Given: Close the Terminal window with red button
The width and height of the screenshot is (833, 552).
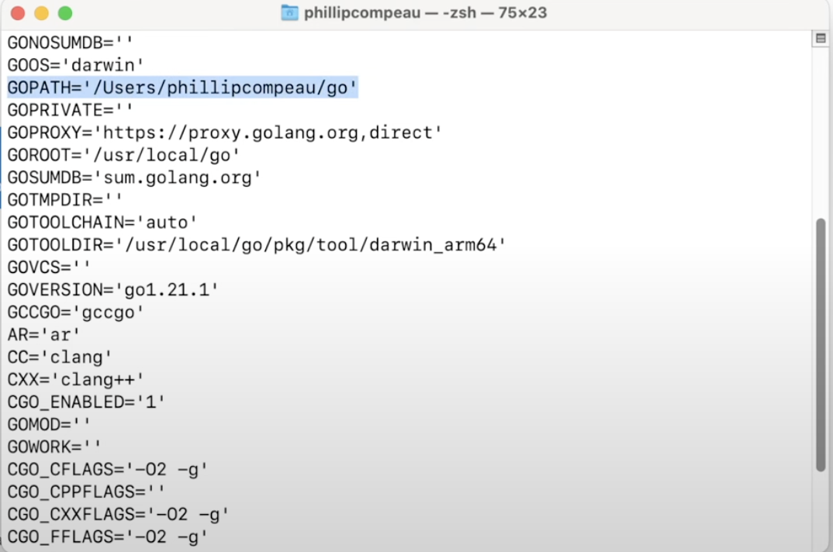Looking at the screenshot, I should pyautogui.click(x=18, y=12).
